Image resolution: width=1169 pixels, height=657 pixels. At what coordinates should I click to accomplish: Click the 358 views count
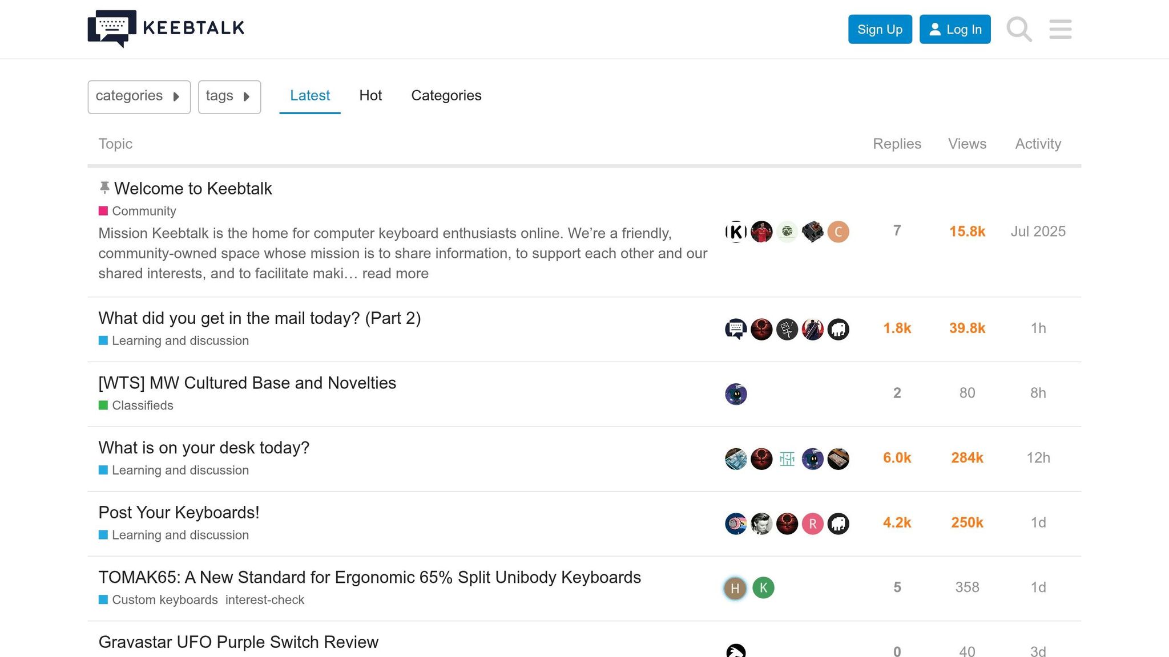coord(967,587)
